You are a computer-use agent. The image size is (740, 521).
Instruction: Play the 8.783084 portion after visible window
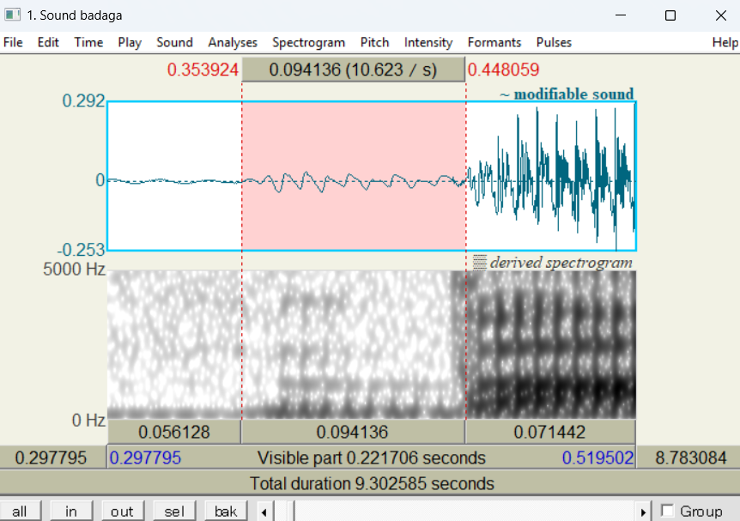pos(688,457)
